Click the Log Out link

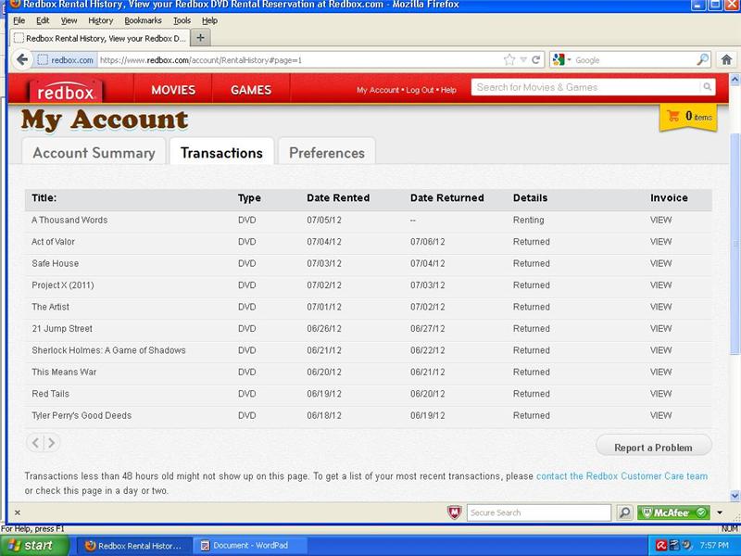coord(420,90)
